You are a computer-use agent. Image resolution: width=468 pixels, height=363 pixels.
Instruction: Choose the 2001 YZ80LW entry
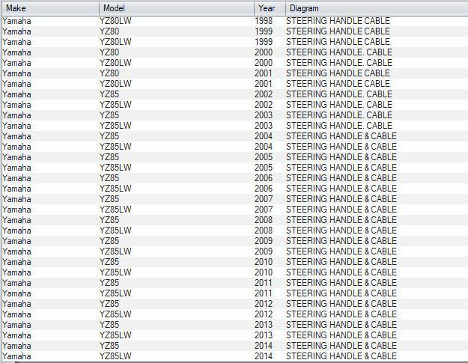235,84
